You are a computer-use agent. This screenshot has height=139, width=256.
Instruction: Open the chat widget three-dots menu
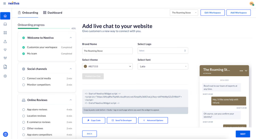(x=241, y=71)
